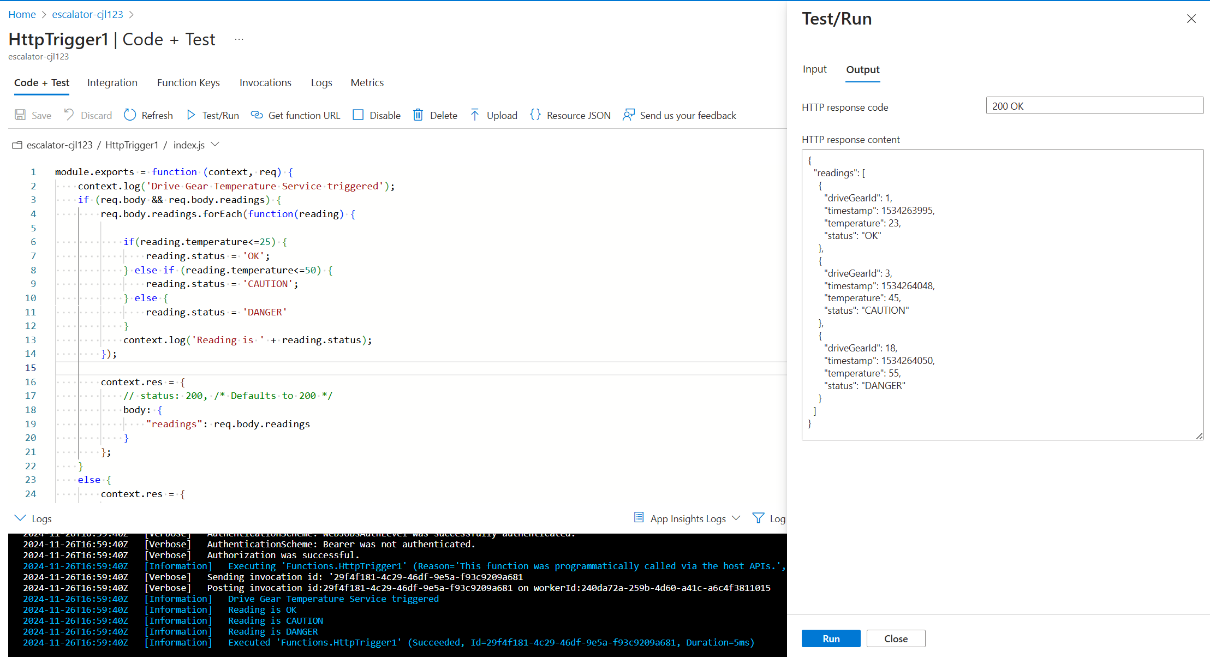View the Resource JSON
This screenshot has height=657, width=1210.
tap(570, 115)
